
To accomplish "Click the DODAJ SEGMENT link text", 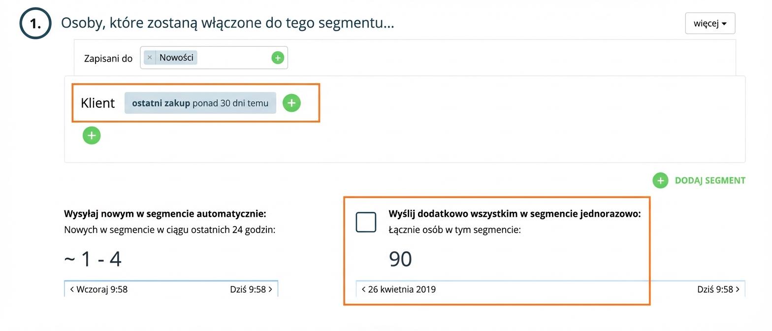I will [x=709, y=181].
